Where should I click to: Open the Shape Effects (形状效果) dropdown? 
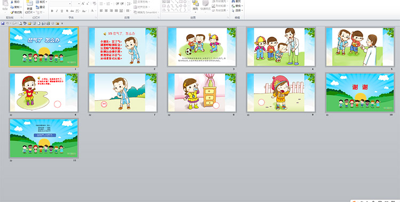tap(220, 10)
